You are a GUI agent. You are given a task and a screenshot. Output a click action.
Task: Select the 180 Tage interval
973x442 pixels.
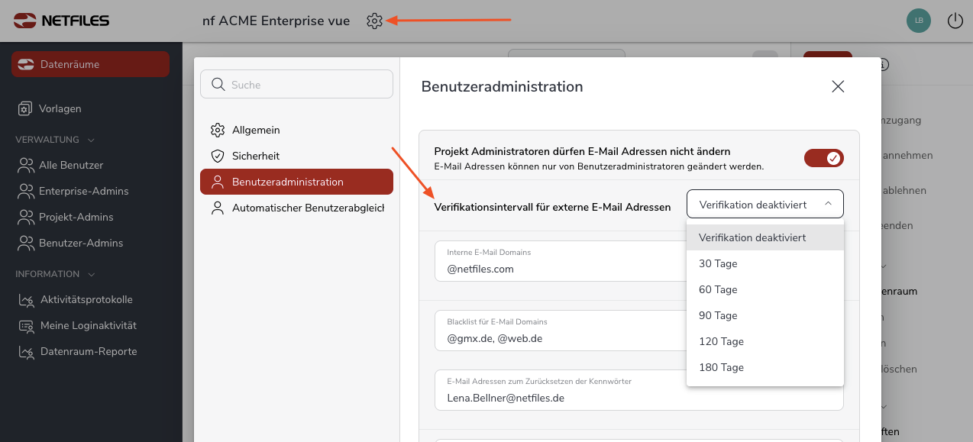[x=721, y=367]
